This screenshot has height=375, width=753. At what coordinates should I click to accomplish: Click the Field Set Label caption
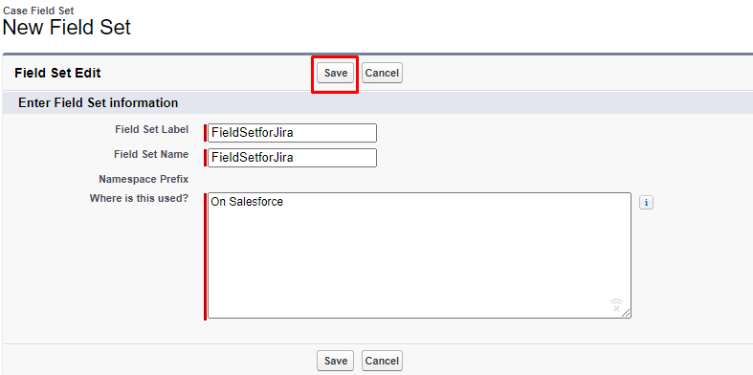coord(152,129)
